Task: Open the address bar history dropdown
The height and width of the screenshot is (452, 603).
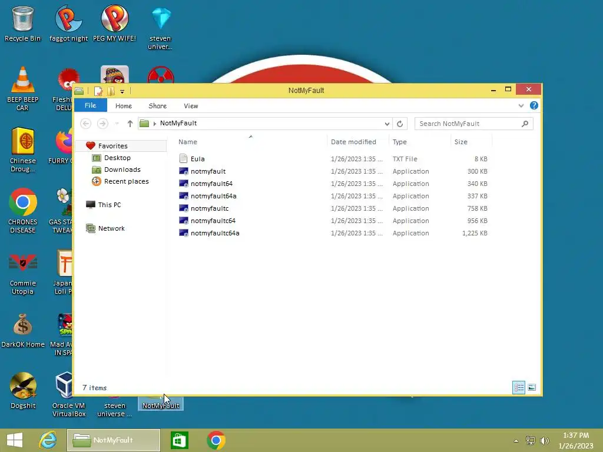Action: tap(387, 124)
